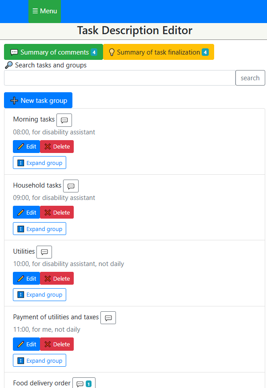Screen dimensions: 267x388
Task: Expand the Household tasks group
Action: tap(40, 229)
